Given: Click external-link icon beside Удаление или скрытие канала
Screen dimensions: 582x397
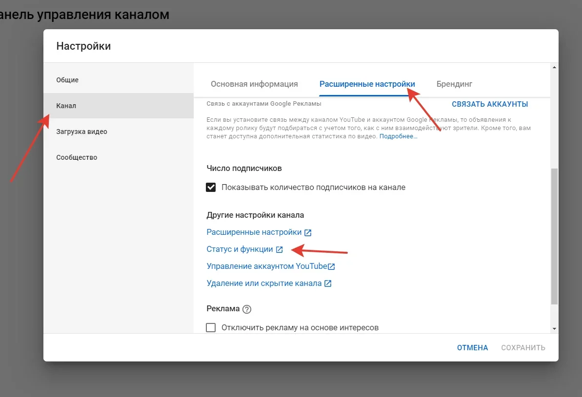Looking at the screenshot, I should [328, 284].
